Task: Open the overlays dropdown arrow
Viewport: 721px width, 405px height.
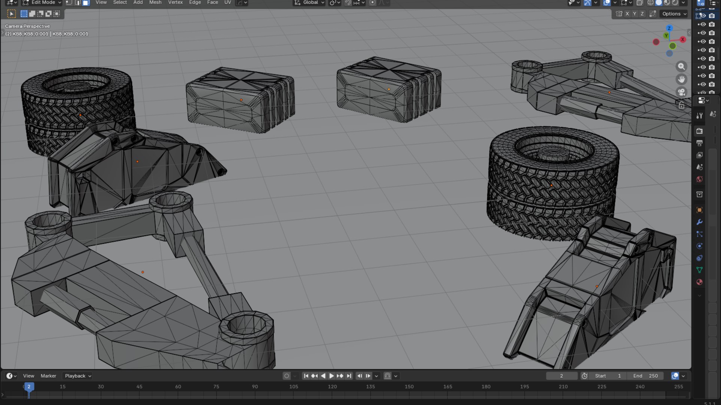Action: coord(615,3)
